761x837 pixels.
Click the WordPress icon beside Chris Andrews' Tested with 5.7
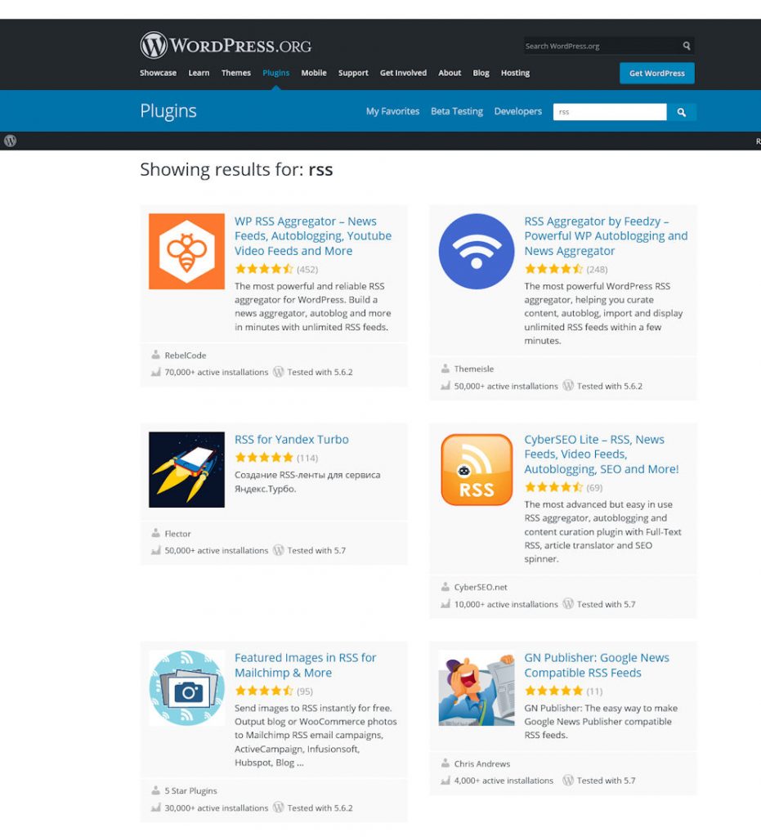click(568, 781)
